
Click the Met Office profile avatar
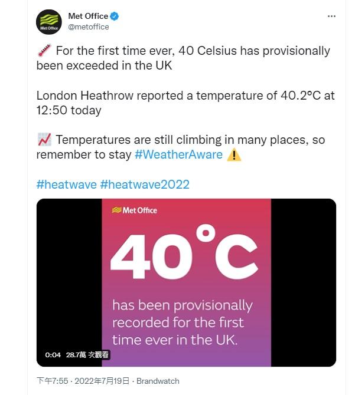48,22
